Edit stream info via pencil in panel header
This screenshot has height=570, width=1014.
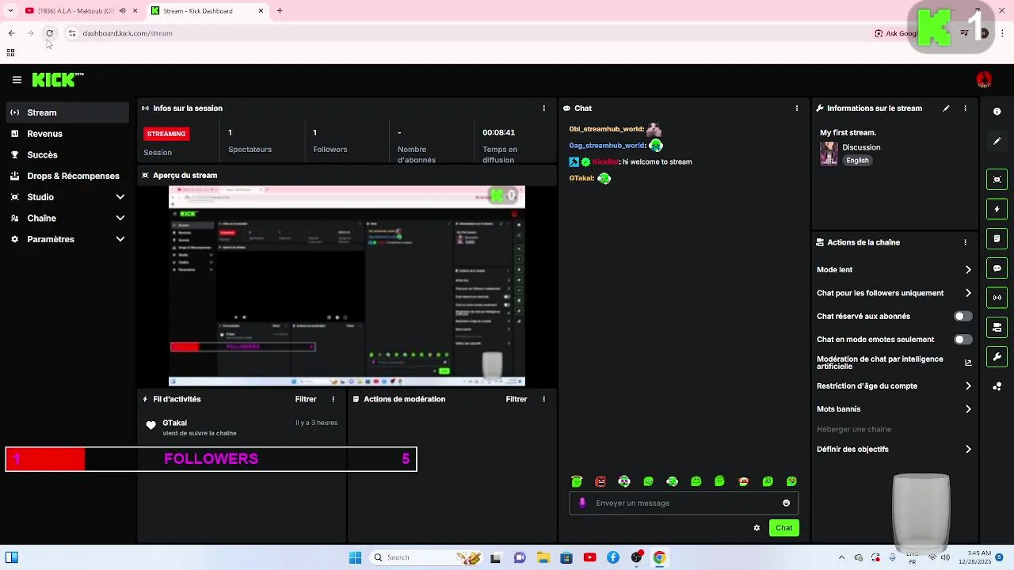pyautogui.click(x=946, y=108)
